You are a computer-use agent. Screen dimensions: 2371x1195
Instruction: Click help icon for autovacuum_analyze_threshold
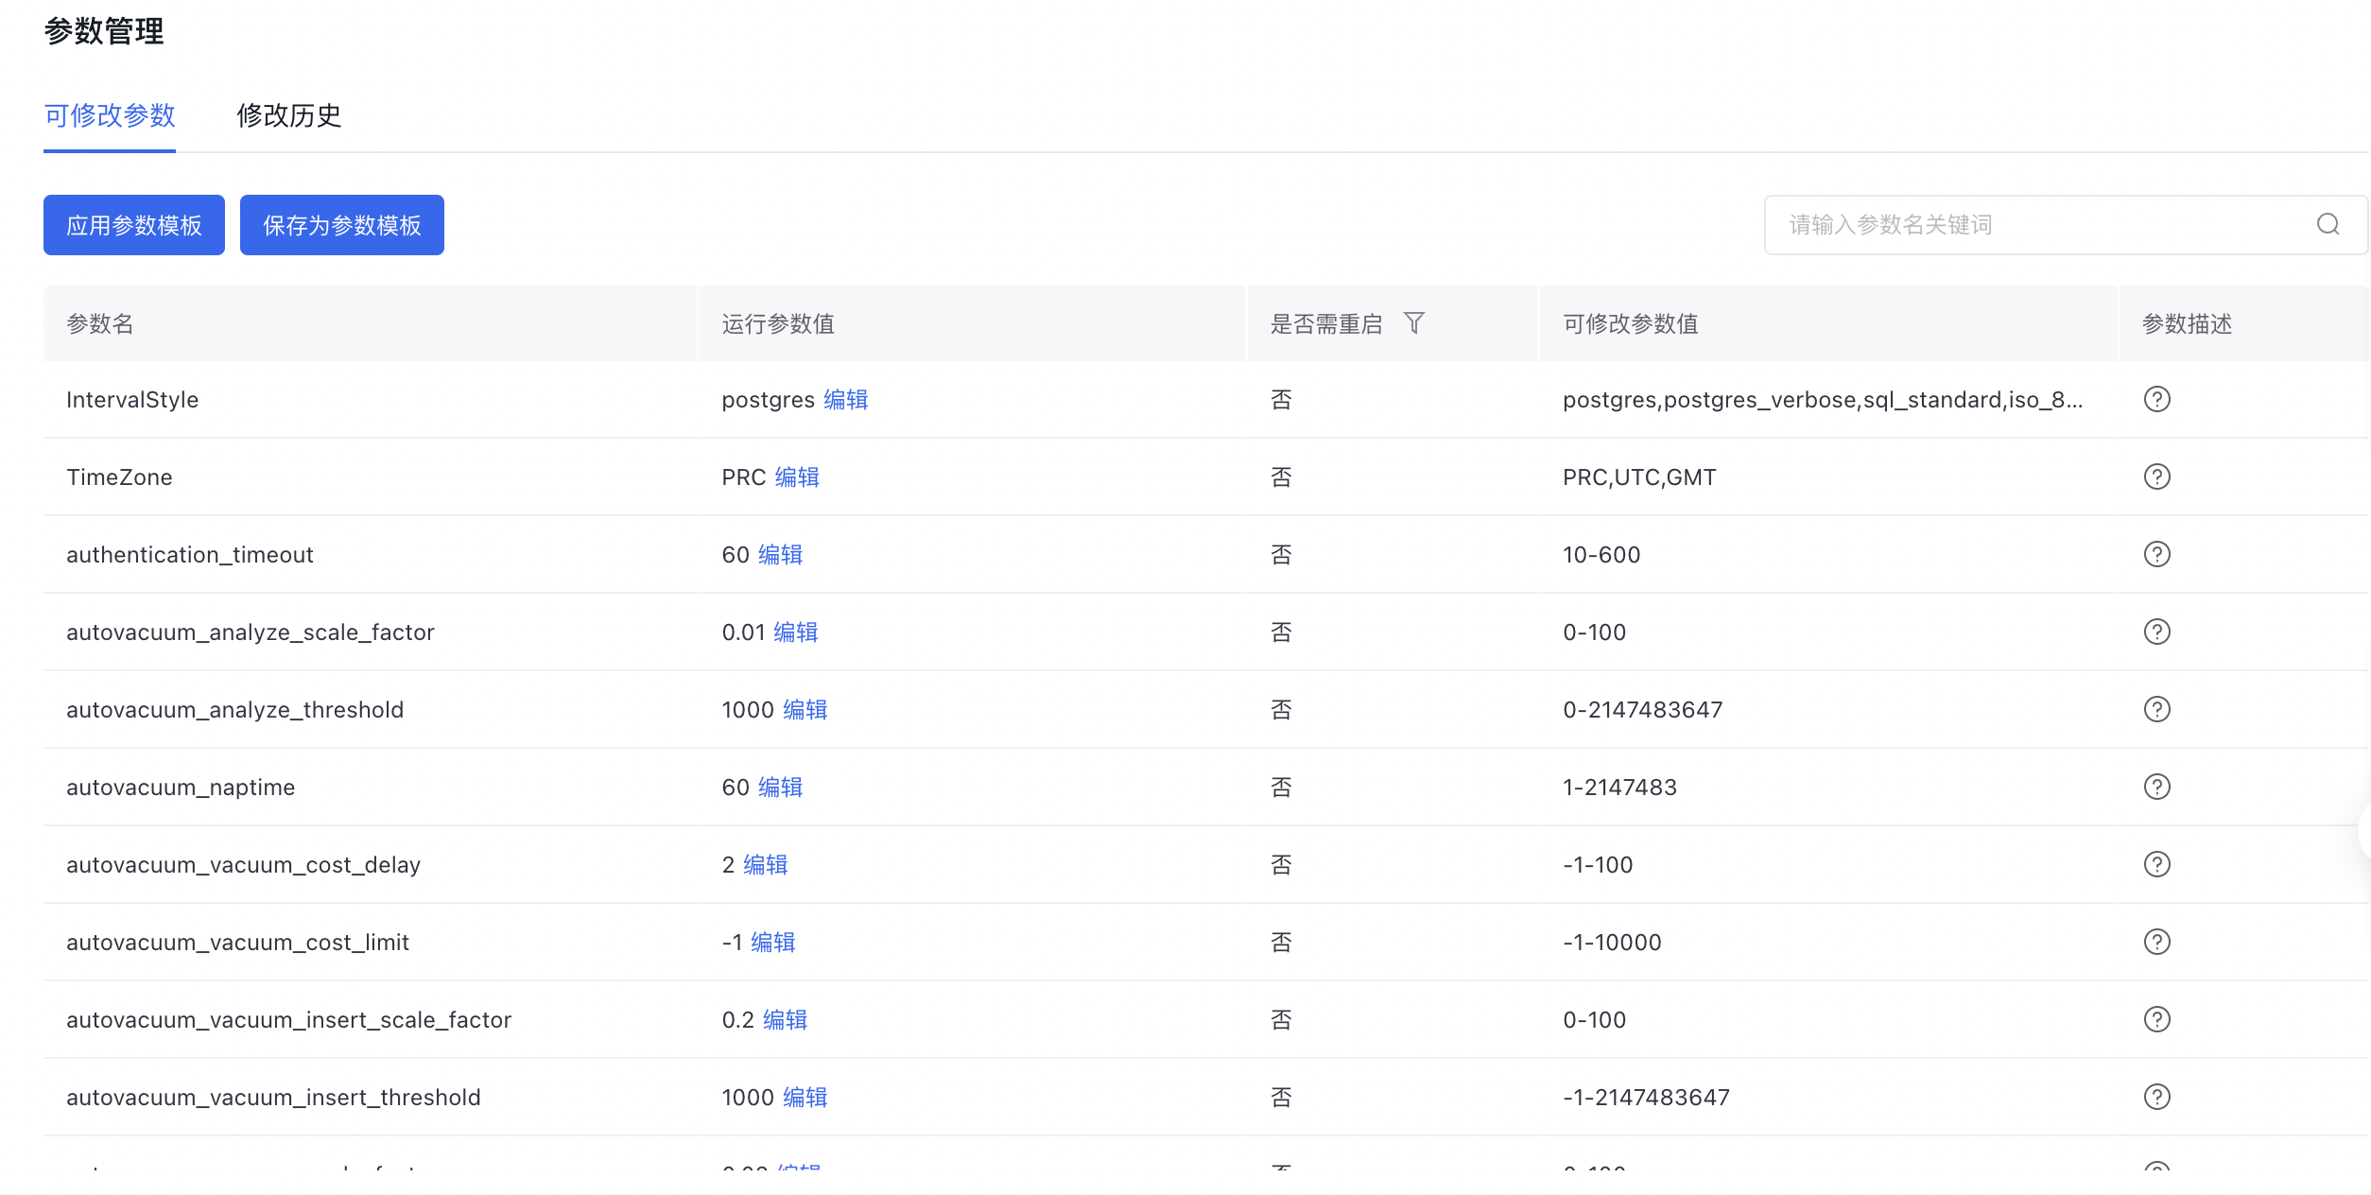[x=2156, y=709]
